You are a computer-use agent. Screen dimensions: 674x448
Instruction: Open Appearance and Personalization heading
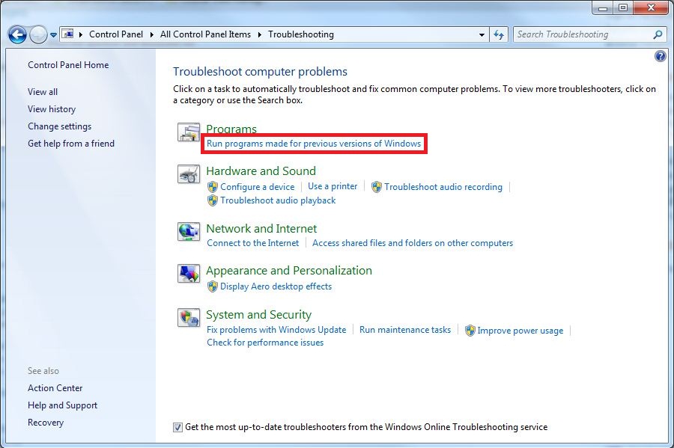tap(289, 270)
